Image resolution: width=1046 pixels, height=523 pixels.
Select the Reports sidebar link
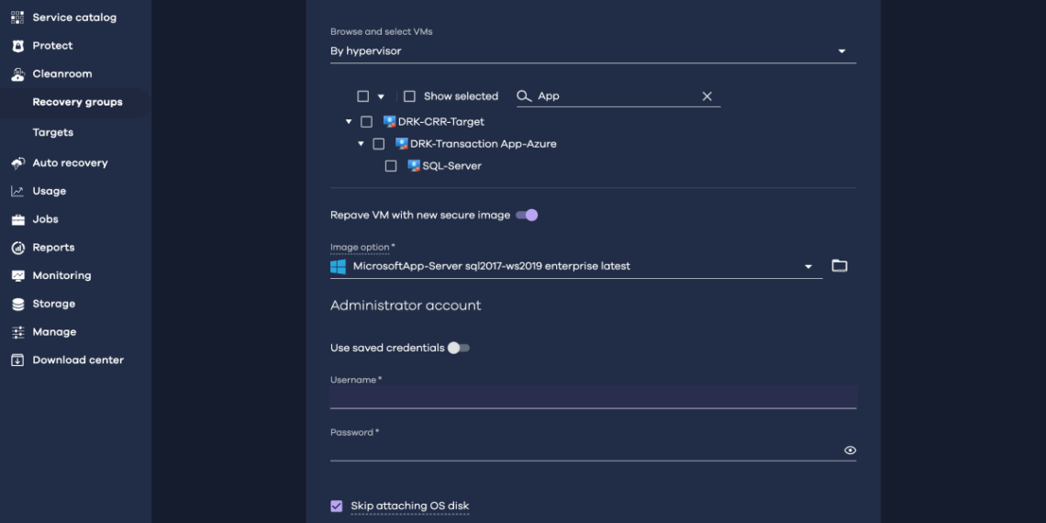pyautogui.click(x=53, y=248)
